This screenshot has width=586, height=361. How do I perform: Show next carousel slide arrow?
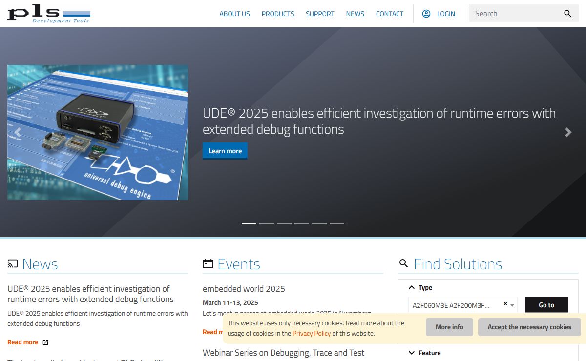568,132
